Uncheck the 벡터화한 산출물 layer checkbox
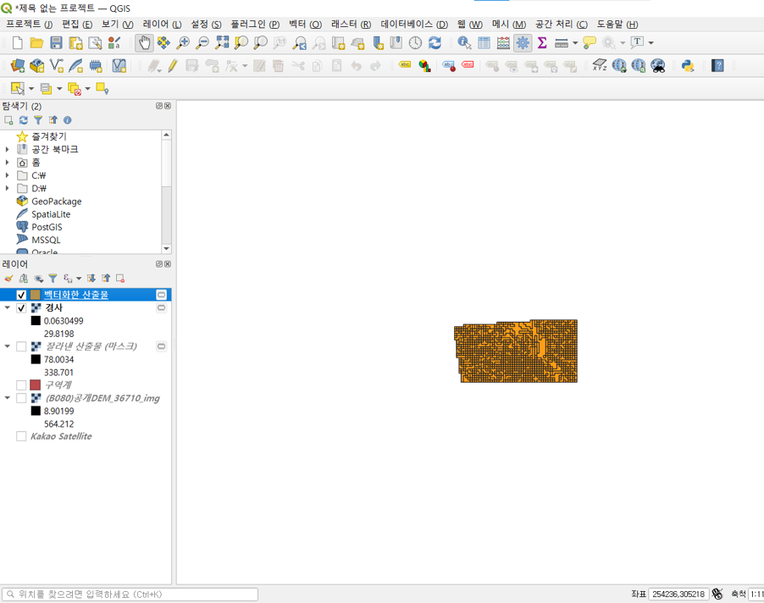 point(21,295)
